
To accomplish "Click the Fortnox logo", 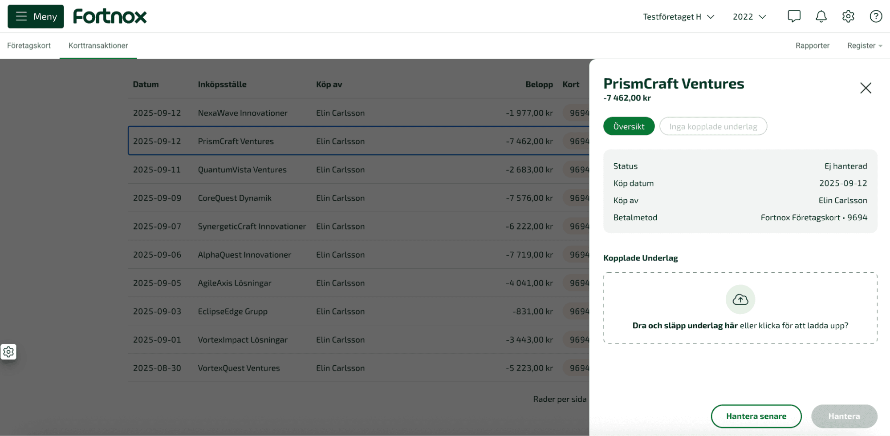I will click(110, 16).
